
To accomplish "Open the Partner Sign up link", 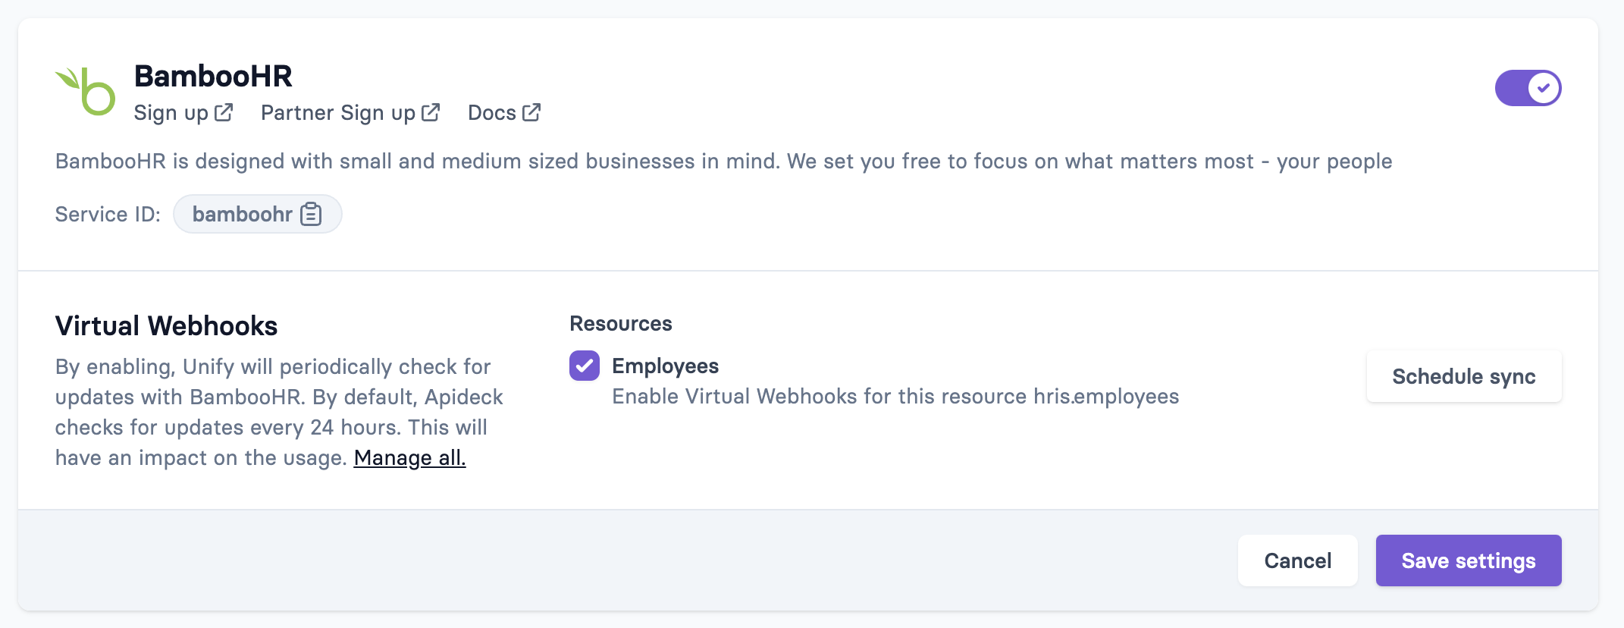I will point(350,113).
